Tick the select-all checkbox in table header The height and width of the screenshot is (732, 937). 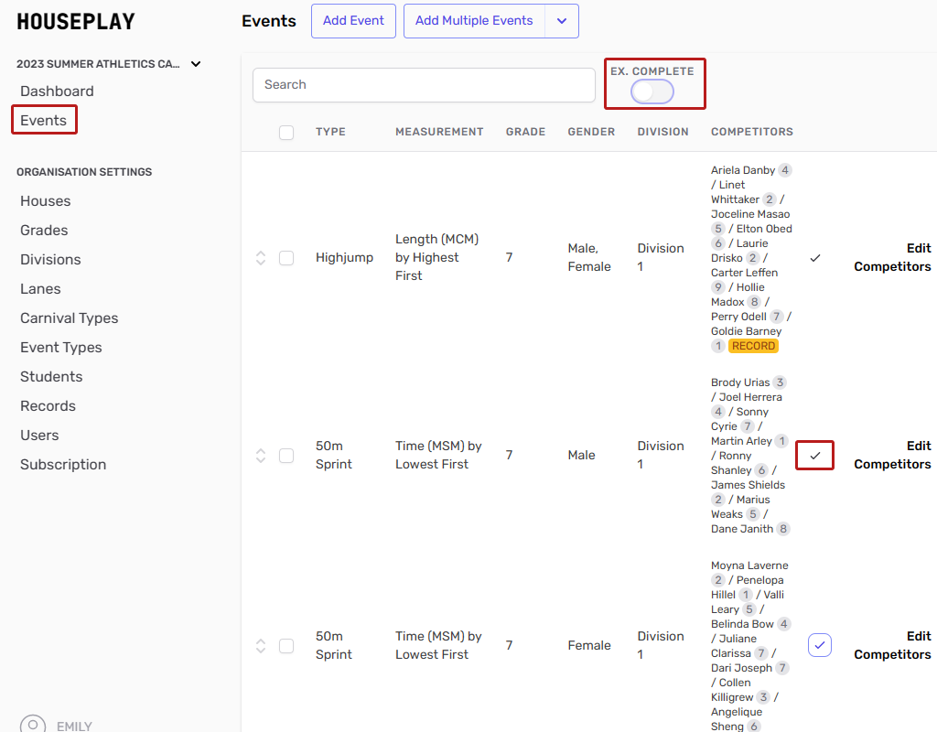click(x=286, y=133)
